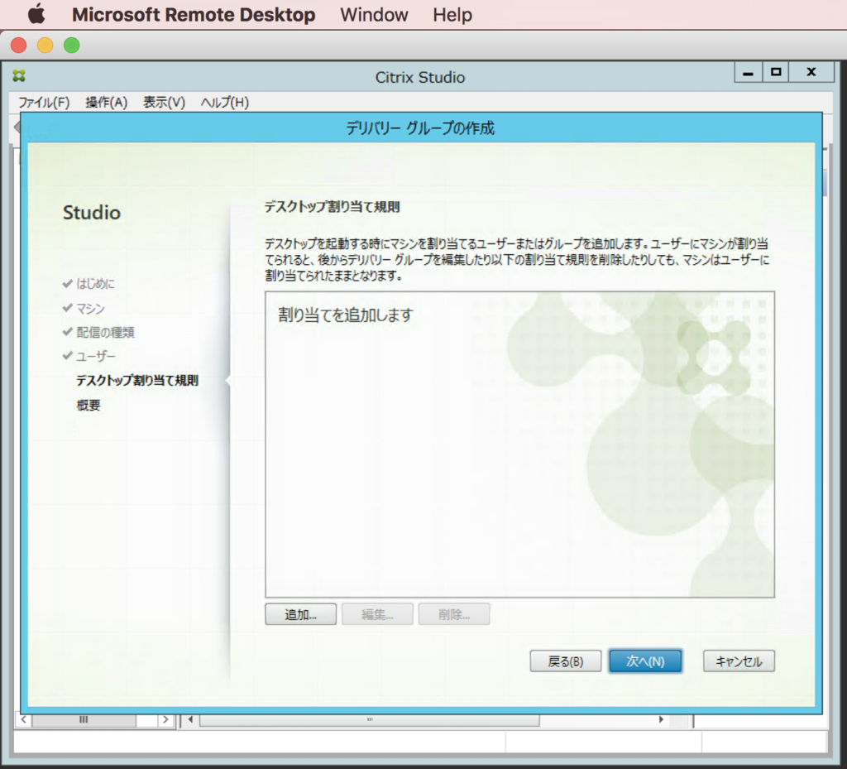Click the Citrix Studio app icon in title bar
Image resolution: width=847 pixels, height=769 pixels.
pos(19,75)
